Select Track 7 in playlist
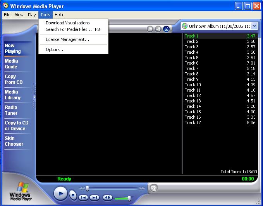The width and height of the screenshot is (263, 206). [x=220, y=68]
